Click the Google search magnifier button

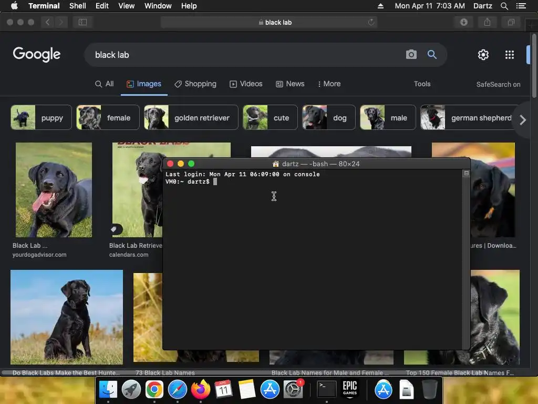click(432, 54)
